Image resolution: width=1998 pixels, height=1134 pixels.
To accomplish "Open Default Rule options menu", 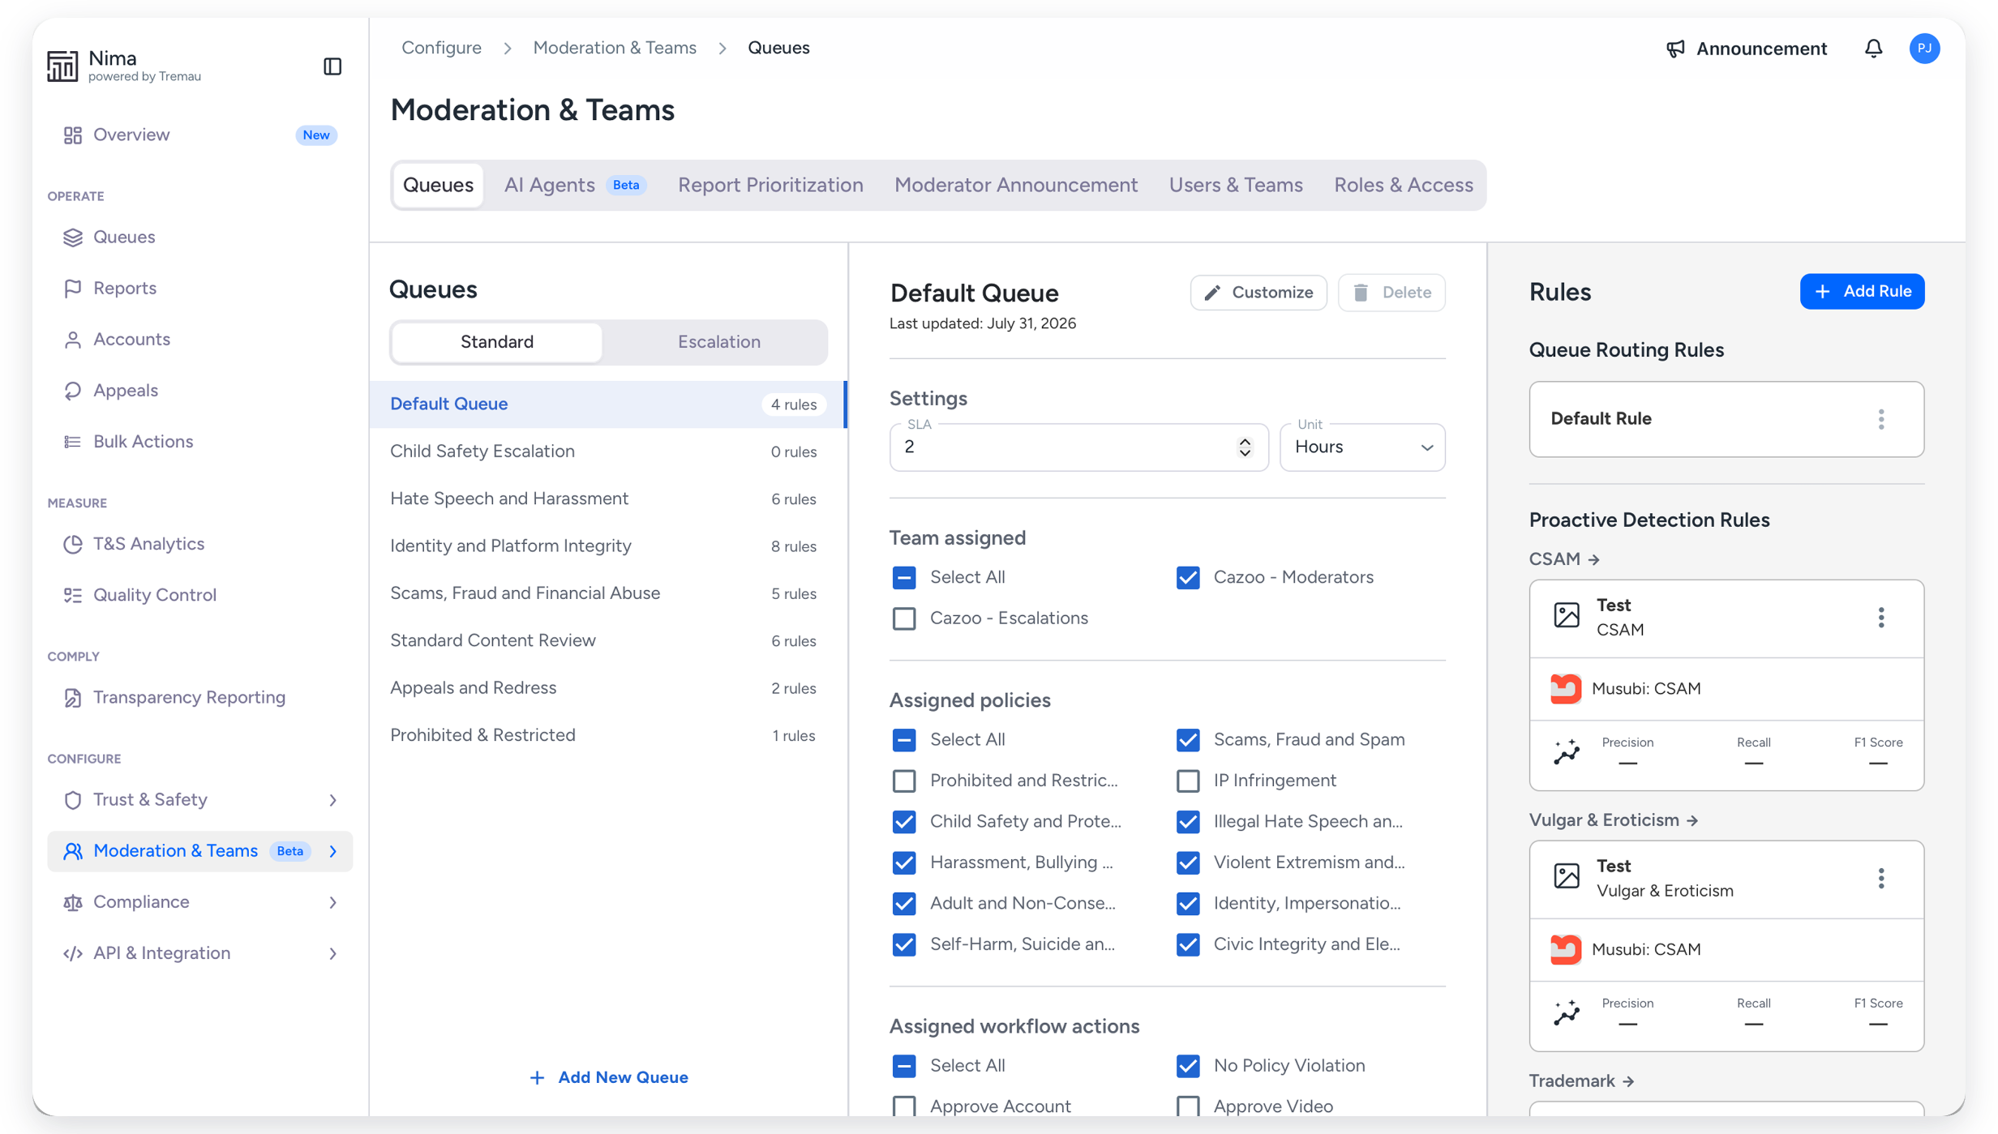I will tap(1881, 419).
